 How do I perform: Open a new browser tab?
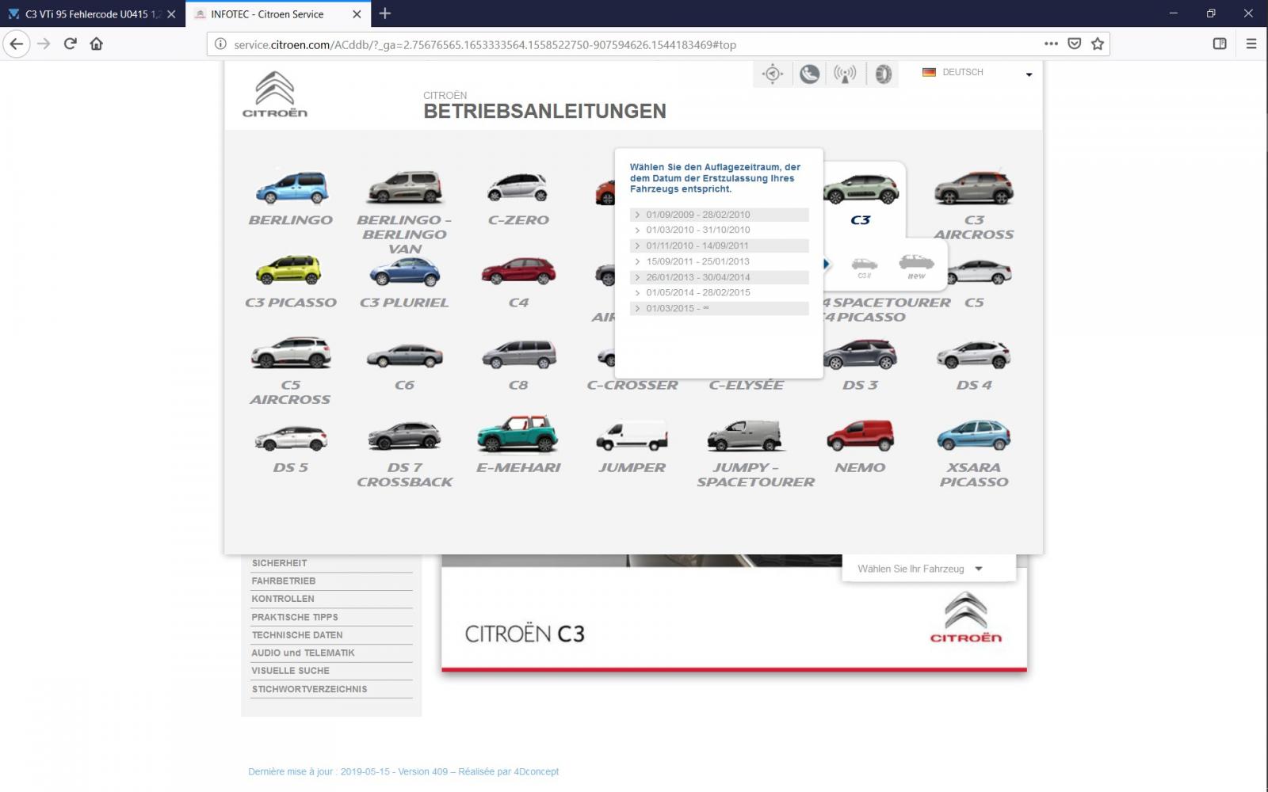tap(385, 13)
